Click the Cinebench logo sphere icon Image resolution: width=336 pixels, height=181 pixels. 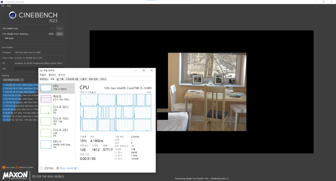tap(13, 15)
